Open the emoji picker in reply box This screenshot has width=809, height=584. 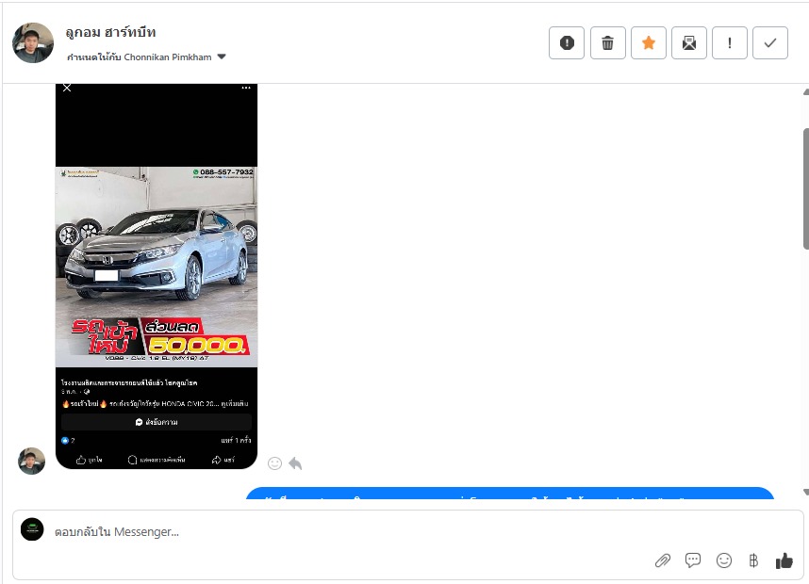(x=724, y=560)
